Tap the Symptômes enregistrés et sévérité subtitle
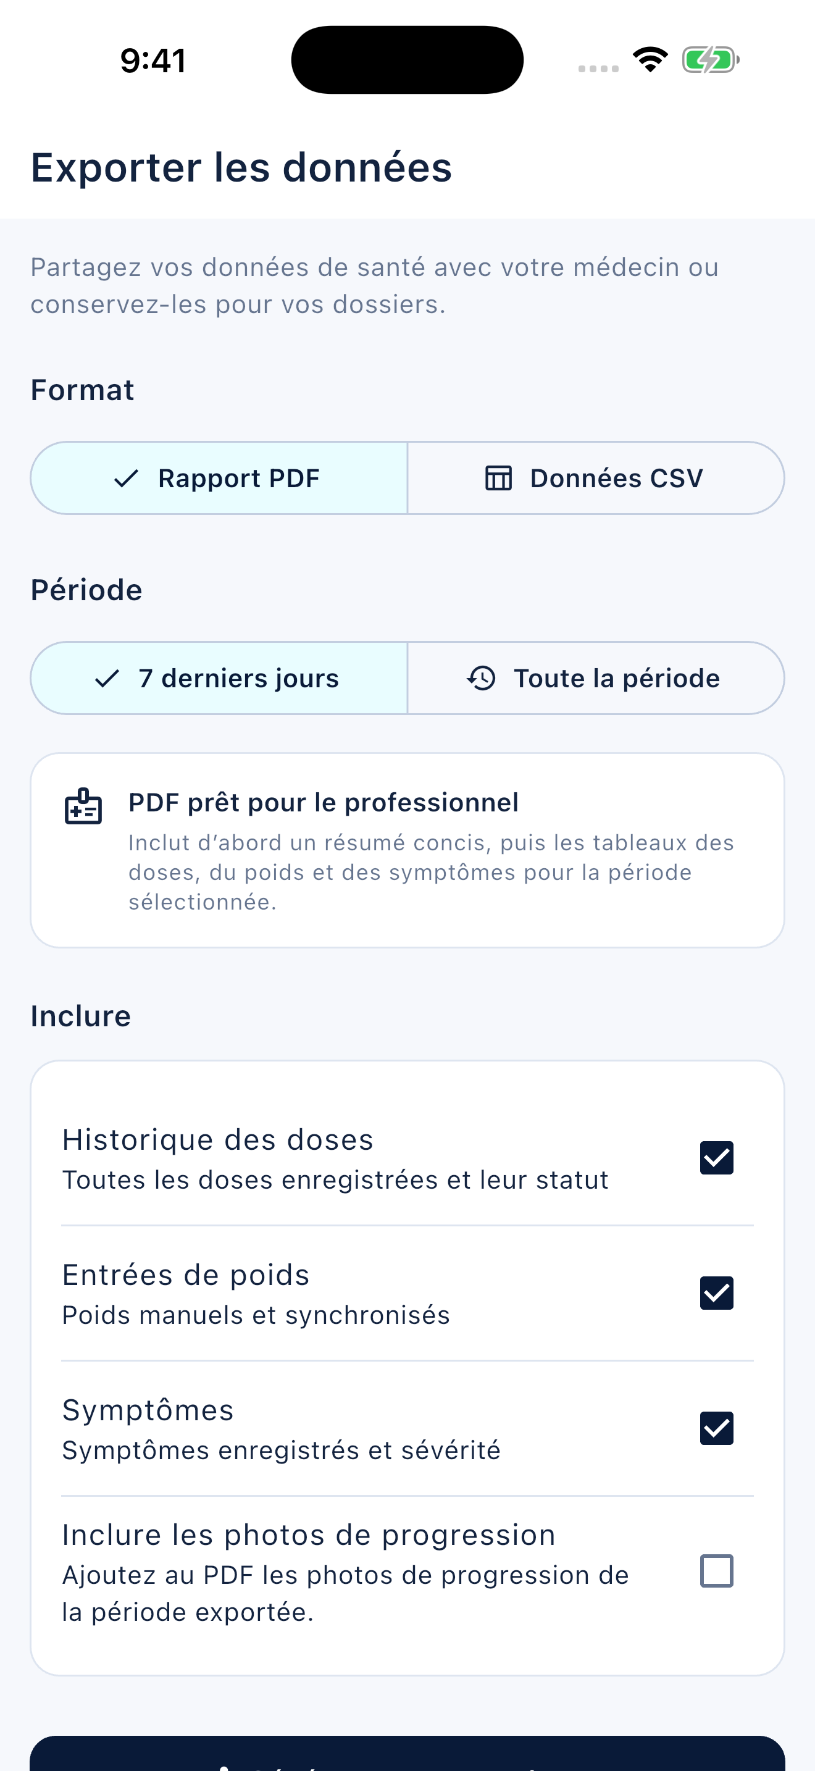The width and height of the screenshot is (815, 1771). point(281,1450)
